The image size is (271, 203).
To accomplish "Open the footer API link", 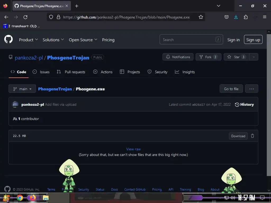I will pos(171,189).
